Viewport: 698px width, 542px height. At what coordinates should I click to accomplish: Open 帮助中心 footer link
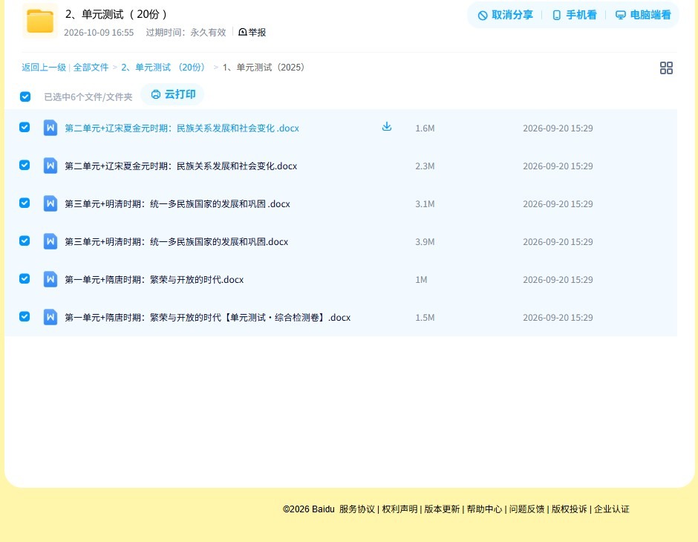point(484,509)
